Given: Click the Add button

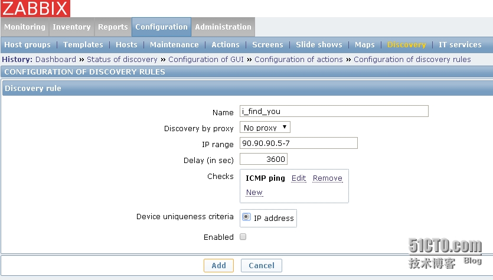Looking at the screenshot, I should (218, 266).
